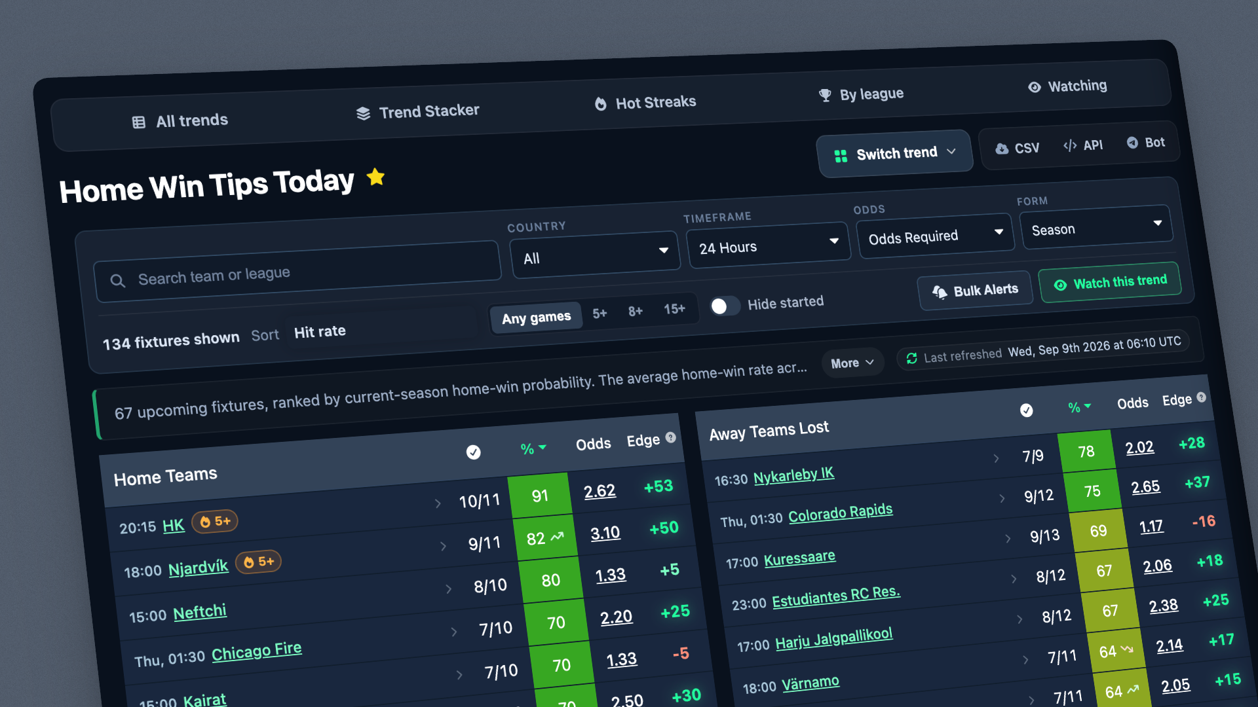Click the By league trophy icon
The image size is (1258, 707).
point(825,96)
